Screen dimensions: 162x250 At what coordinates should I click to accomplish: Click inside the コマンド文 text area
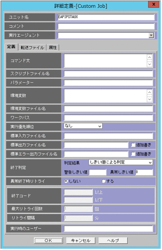pos(106,61)
